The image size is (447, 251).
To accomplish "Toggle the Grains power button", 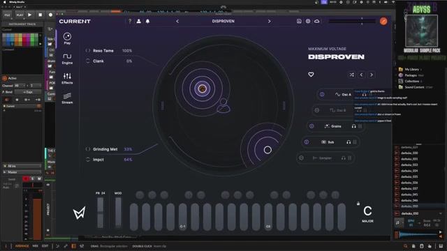I will pyautogui.click(x=312, y=126).
